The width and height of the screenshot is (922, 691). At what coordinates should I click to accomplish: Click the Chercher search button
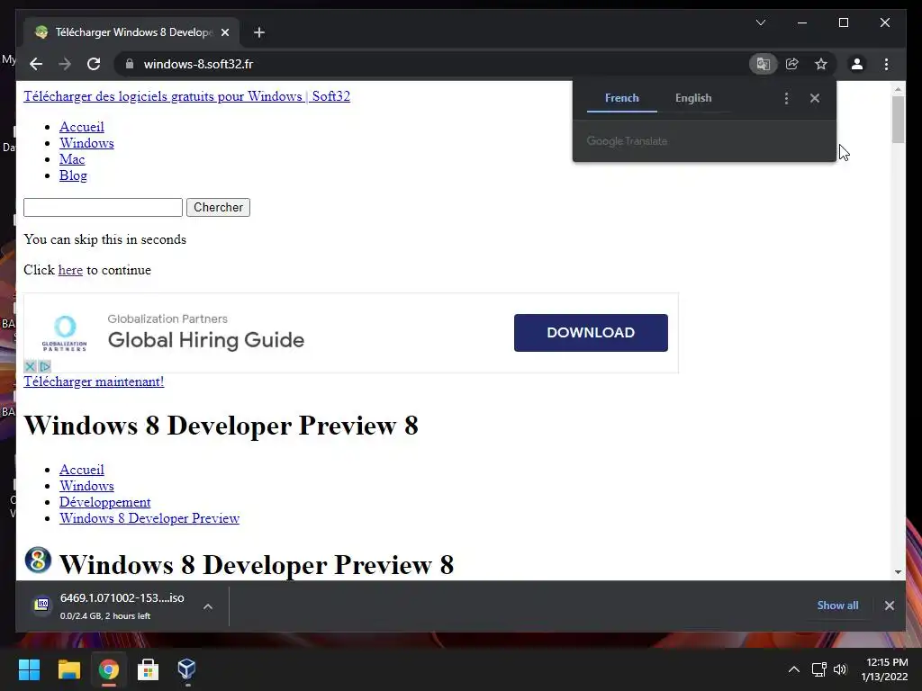[x=218, y=208]
